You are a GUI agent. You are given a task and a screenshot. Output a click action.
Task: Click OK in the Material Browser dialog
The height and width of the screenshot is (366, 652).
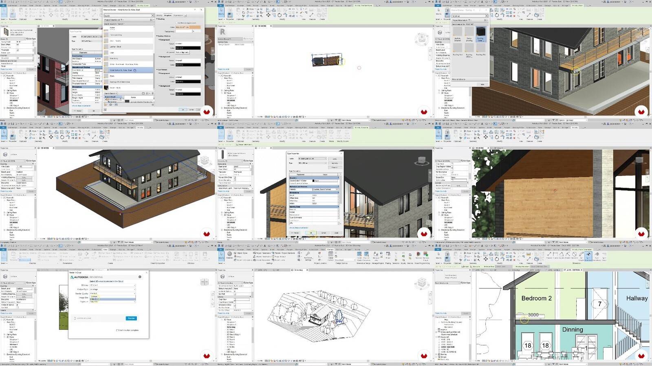tap(183, 110)
